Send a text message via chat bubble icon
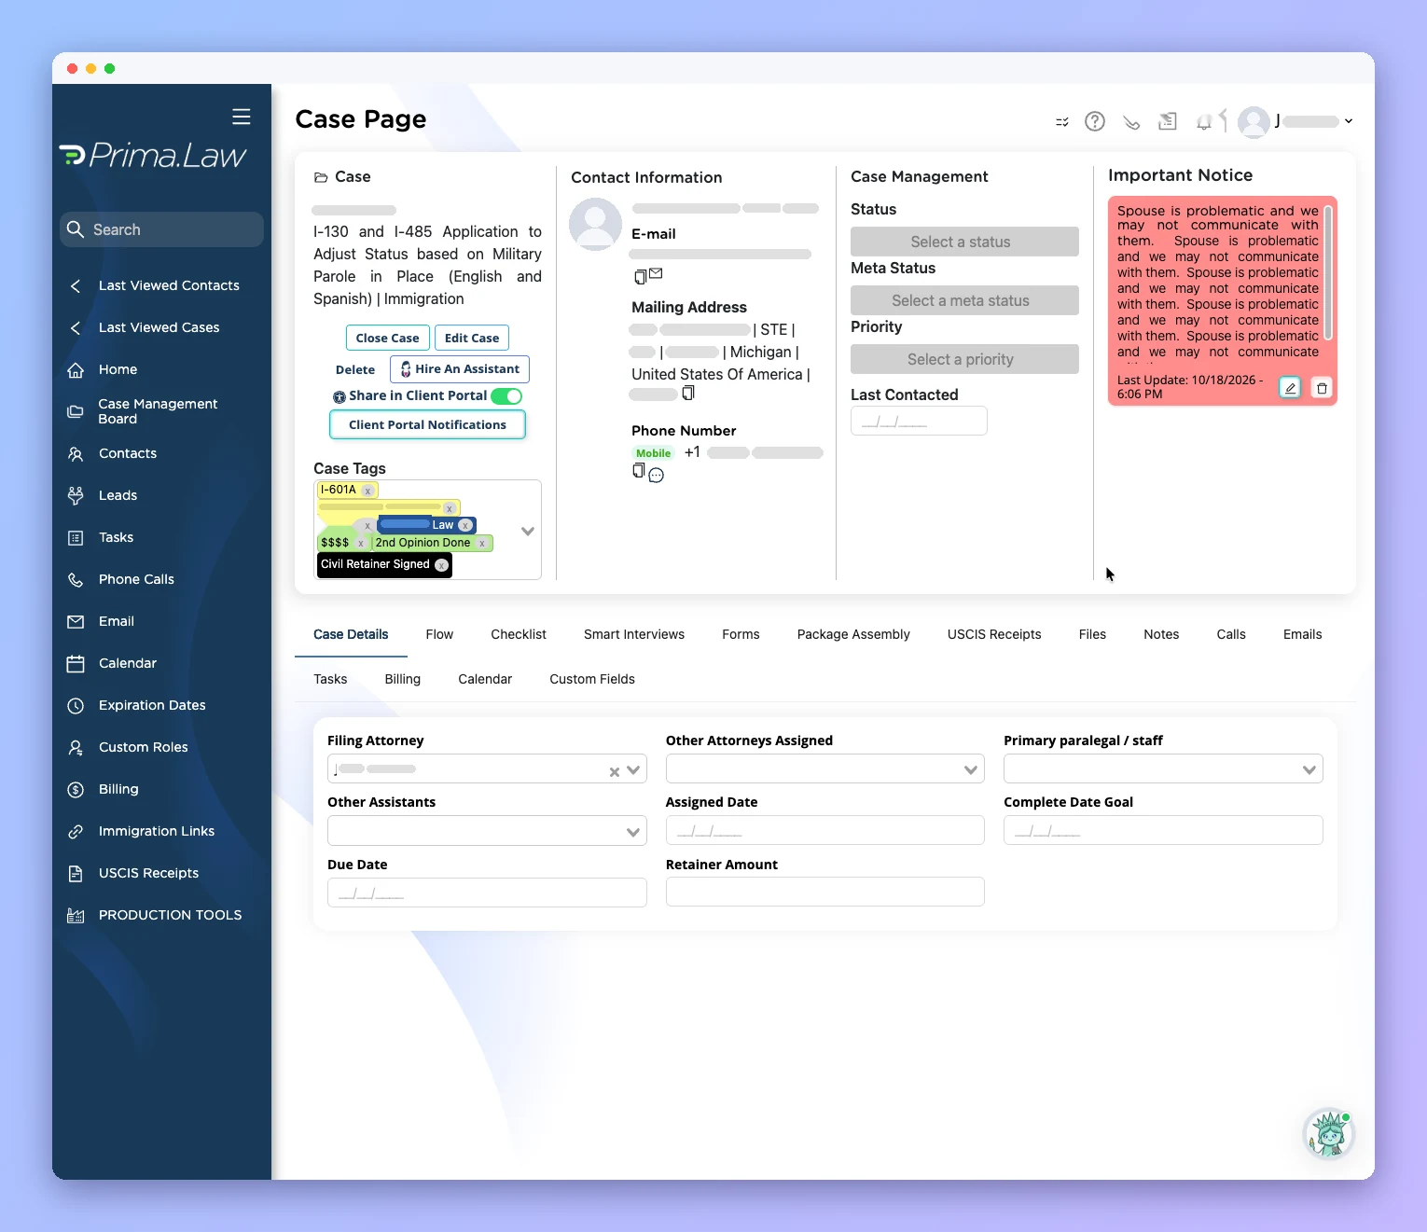Viewport: 1427px width, 1232px height. pyautogui.click(x=657, y=476)
